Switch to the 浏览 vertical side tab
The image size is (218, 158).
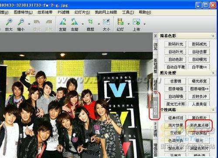click(x=156, y=47)
